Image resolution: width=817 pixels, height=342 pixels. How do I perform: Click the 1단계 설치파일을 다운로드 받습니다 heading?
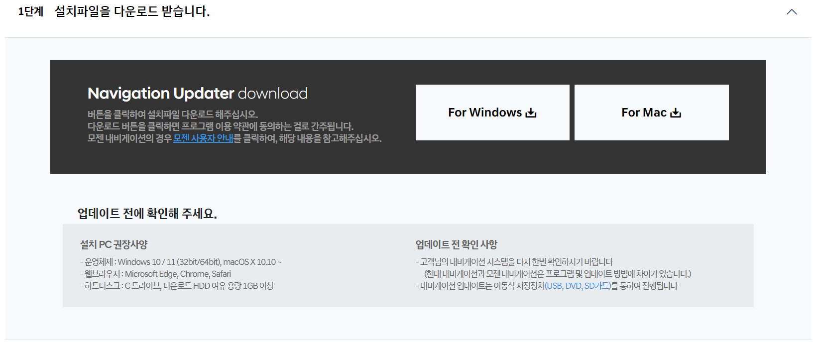click(x=114, y=11)
